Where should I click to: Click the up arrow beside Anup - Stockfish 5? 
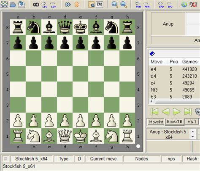pyautogui.click(x=193, y=132)
